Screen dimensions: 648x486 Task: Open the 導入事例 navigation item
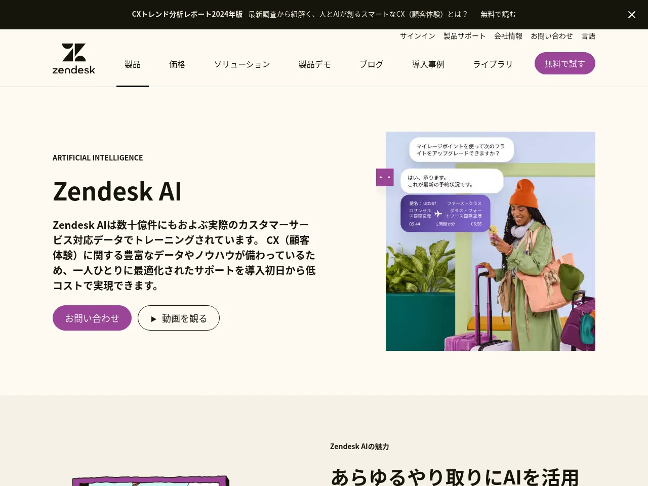[x=428, y=64]
